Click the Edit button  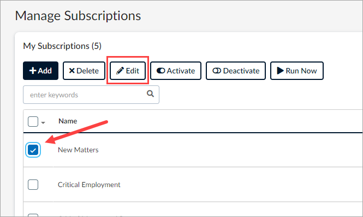[x=128, y=71]
